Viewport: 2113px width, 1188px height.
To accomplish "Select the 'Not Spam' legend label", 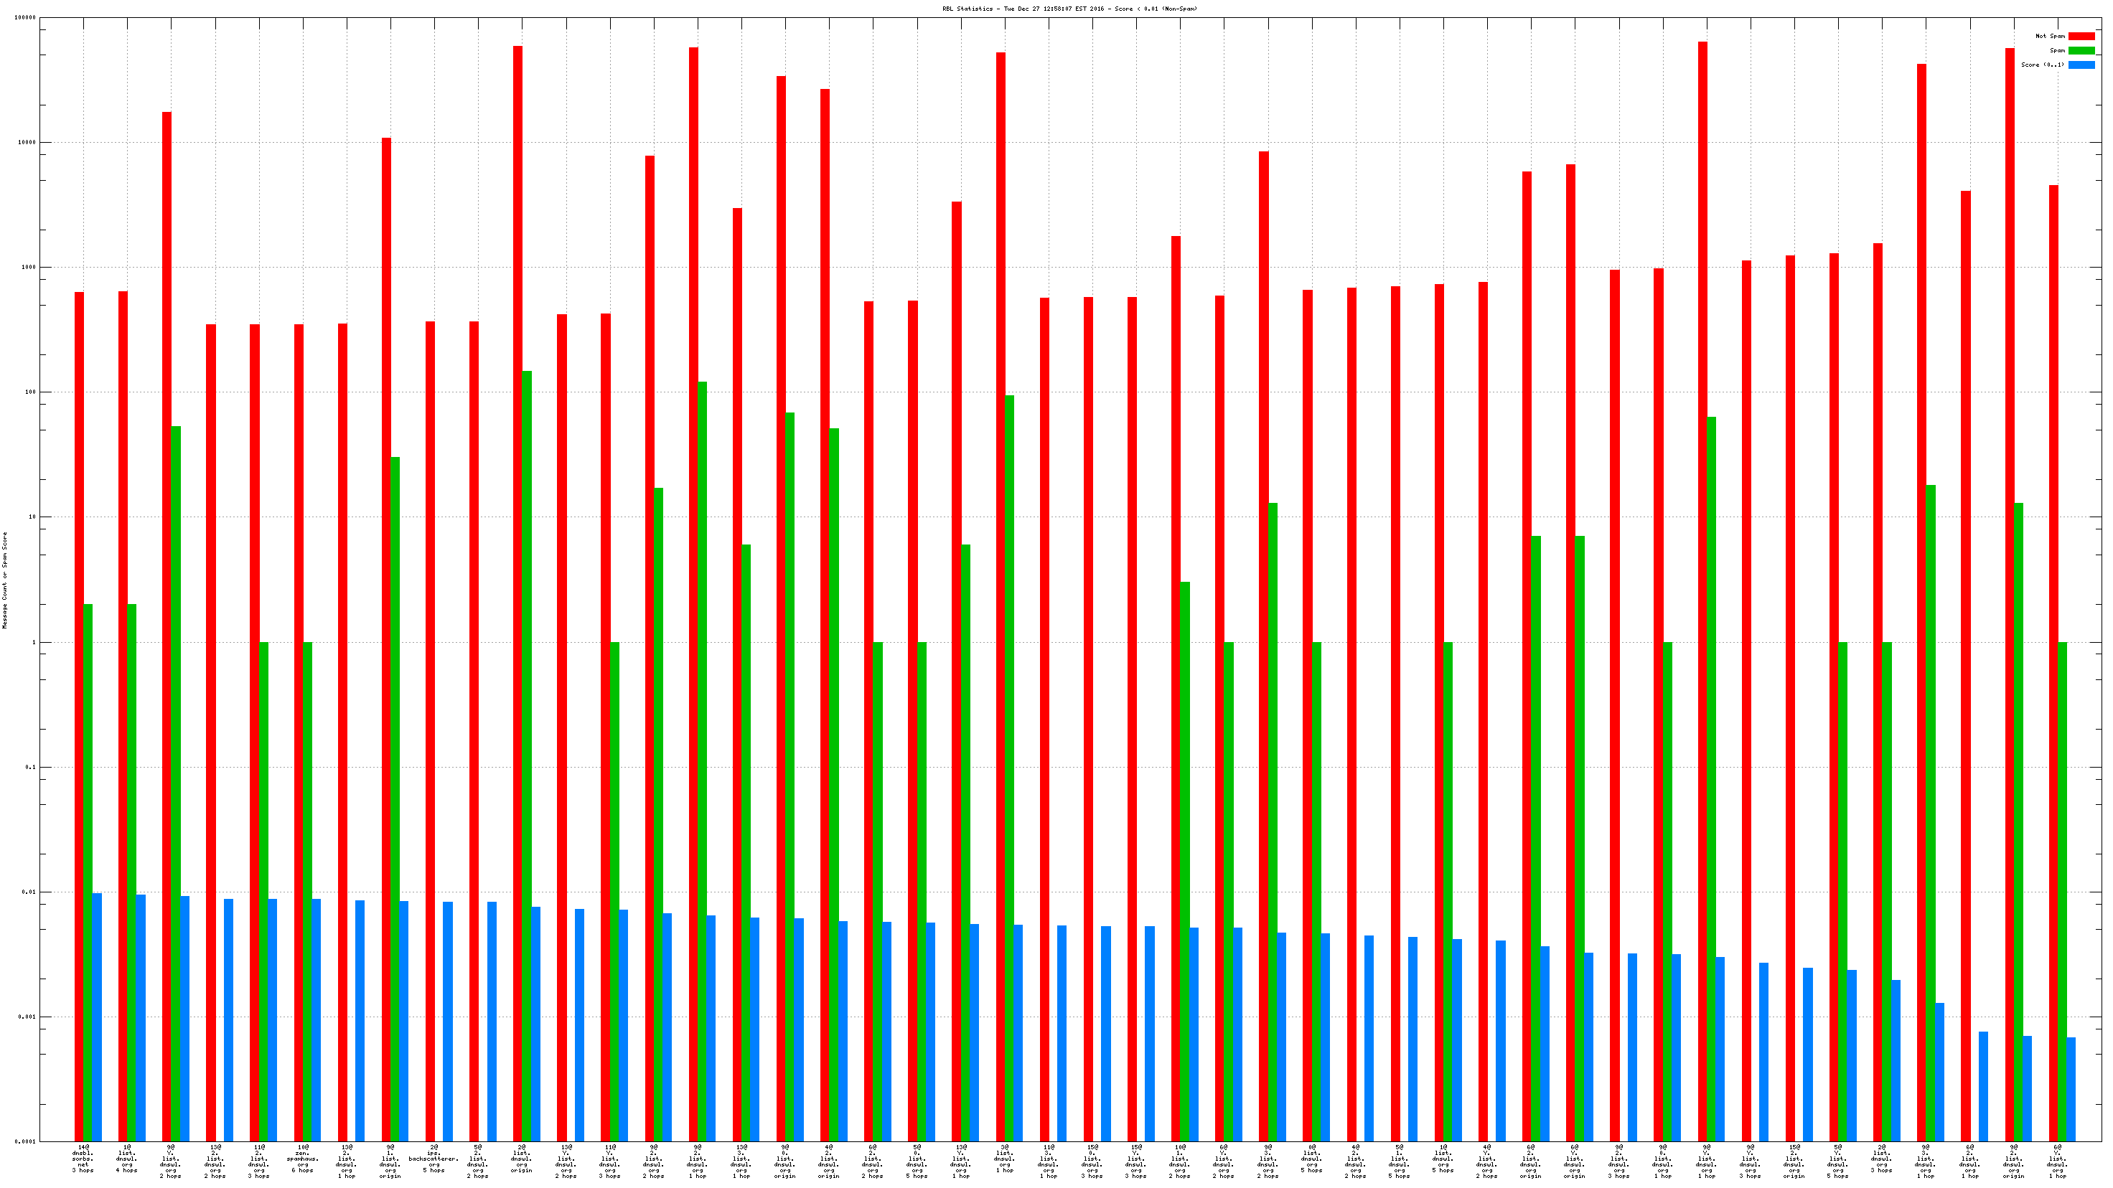I will coord(2050,36).
